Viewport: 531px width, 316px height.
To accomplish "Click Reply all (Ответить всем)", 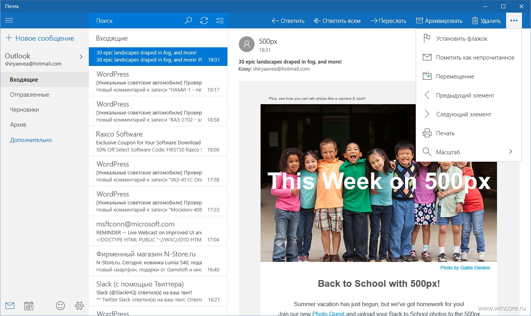I will coord(337,21).
